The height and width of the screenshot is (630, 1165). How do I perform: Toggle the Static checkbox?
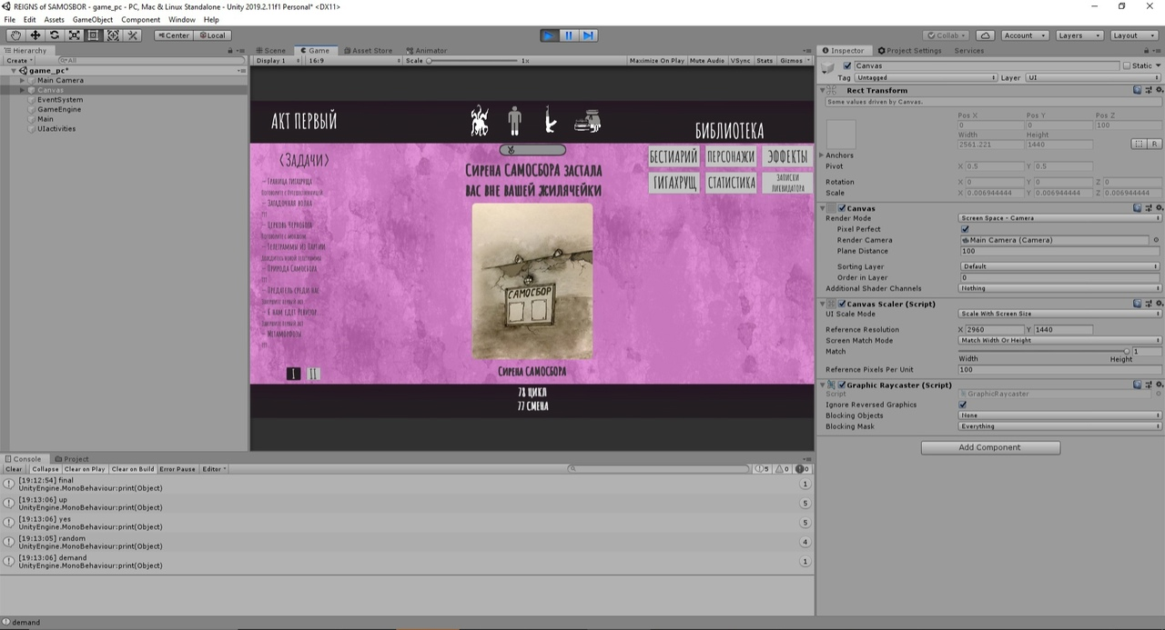tap(1127, 65)
